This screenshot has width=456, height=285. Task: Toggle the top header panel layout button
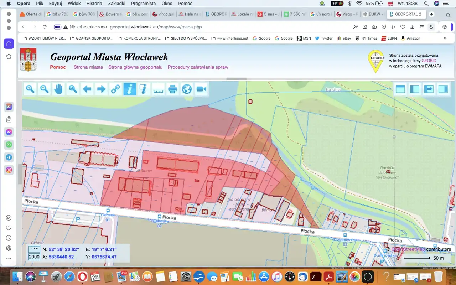coord(400,89)
